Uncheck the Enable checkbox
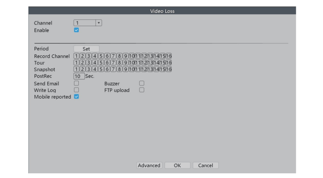 (77, 30)
